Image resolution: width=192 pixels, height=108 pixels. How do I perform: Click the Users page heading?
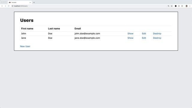27,20
